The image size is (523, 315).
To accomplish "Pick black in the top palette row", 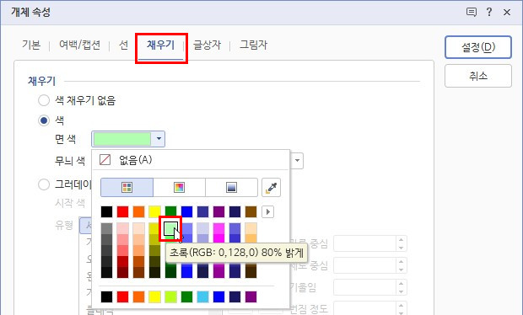I will 107,211.
